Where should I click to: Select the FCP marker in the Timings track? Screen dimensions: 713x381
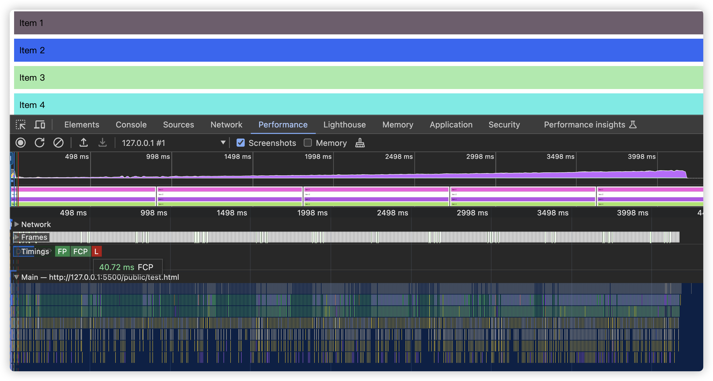tap(81, 251)
